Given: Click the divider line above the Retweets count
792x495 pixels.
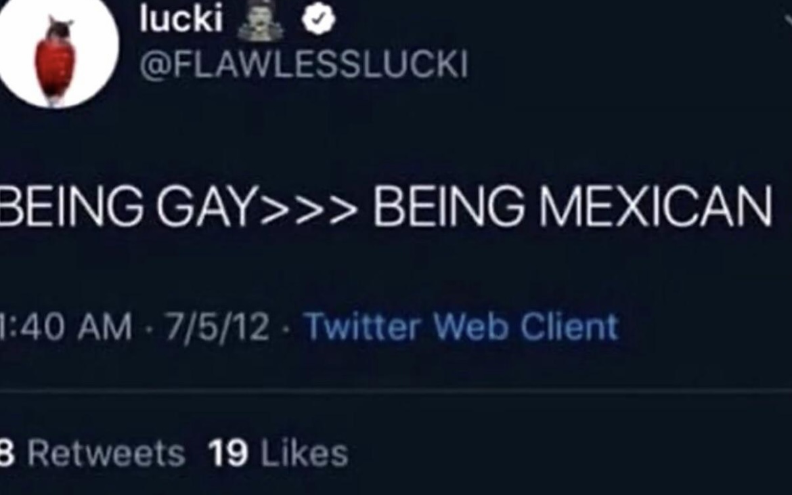Looking at the screenshot, I should tap(396, 391).
